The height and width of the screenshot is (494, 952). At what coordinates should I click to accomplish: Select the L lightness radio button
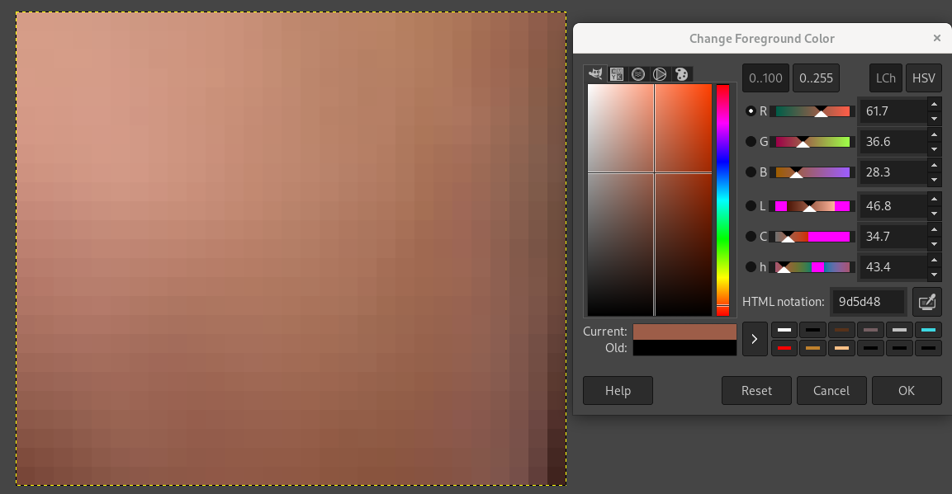pos(751,206)
